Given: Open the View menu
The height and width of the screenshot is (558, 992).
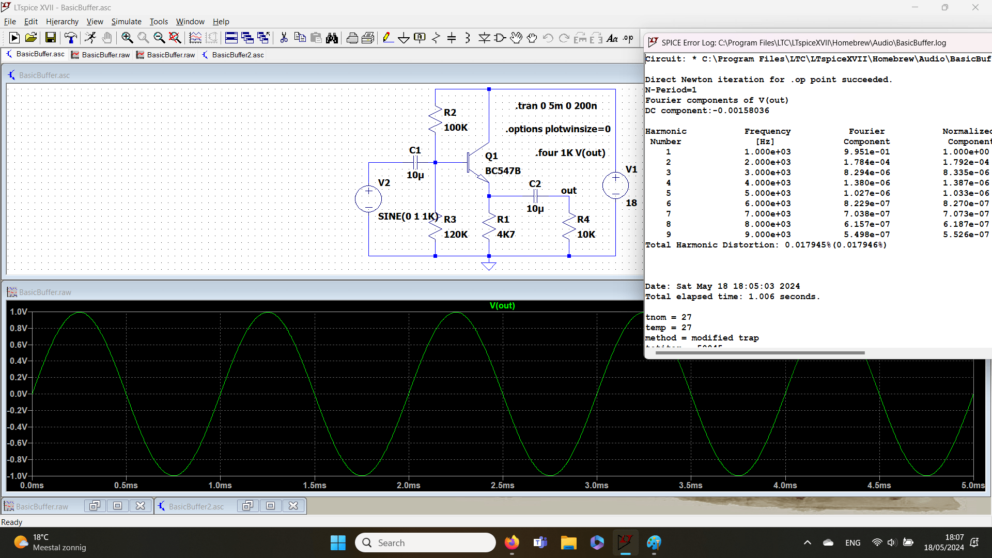Looking at the screenshot, I should point(95,21).
